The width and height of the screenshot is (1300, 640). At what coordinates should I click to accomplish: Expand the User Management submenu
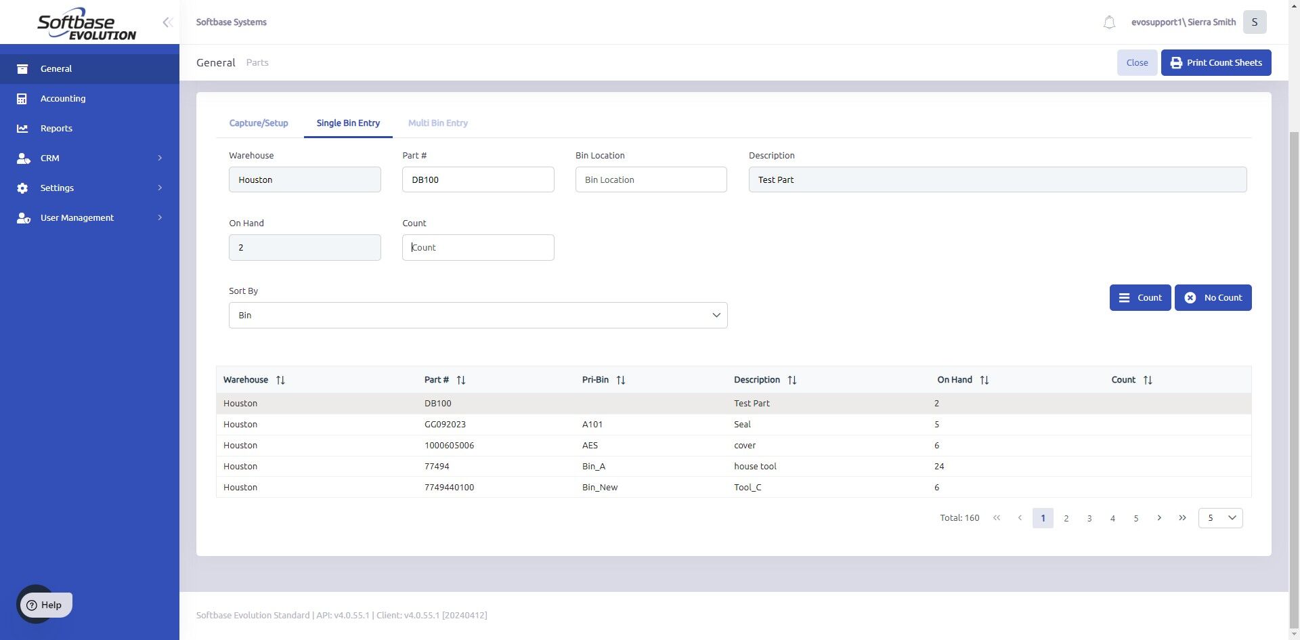point(160,218)
